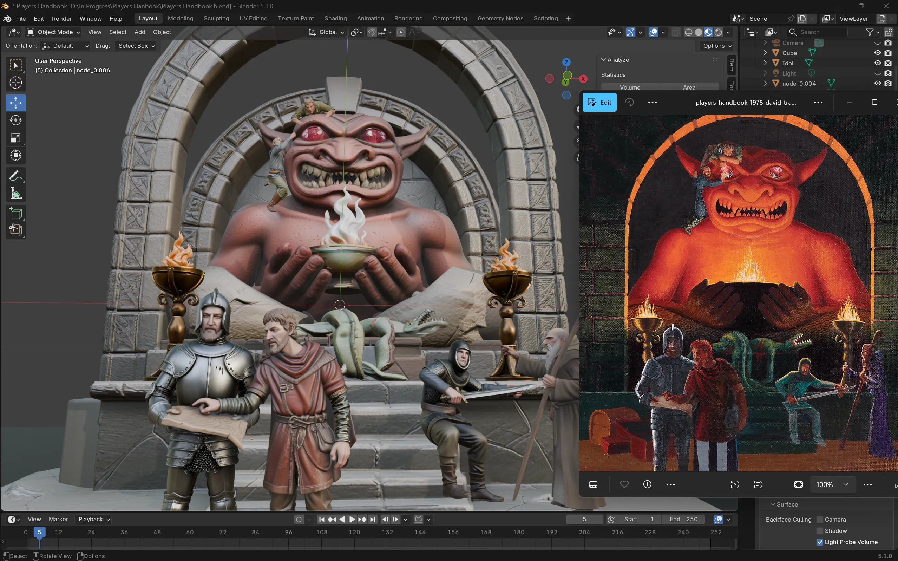Click the new scene duplicate icon
This screenshot has height=561, width=898.
click(801, 19)
